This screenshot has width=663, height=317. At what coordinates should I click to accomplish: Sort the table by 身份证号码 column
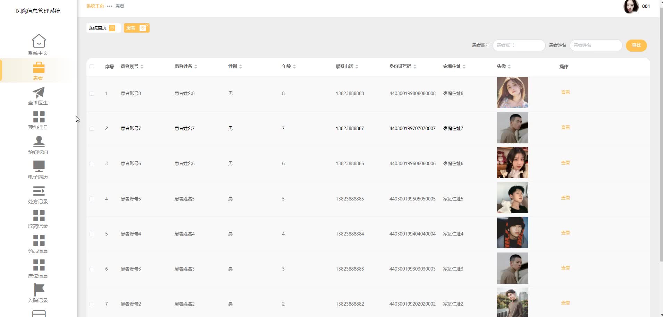414,66
